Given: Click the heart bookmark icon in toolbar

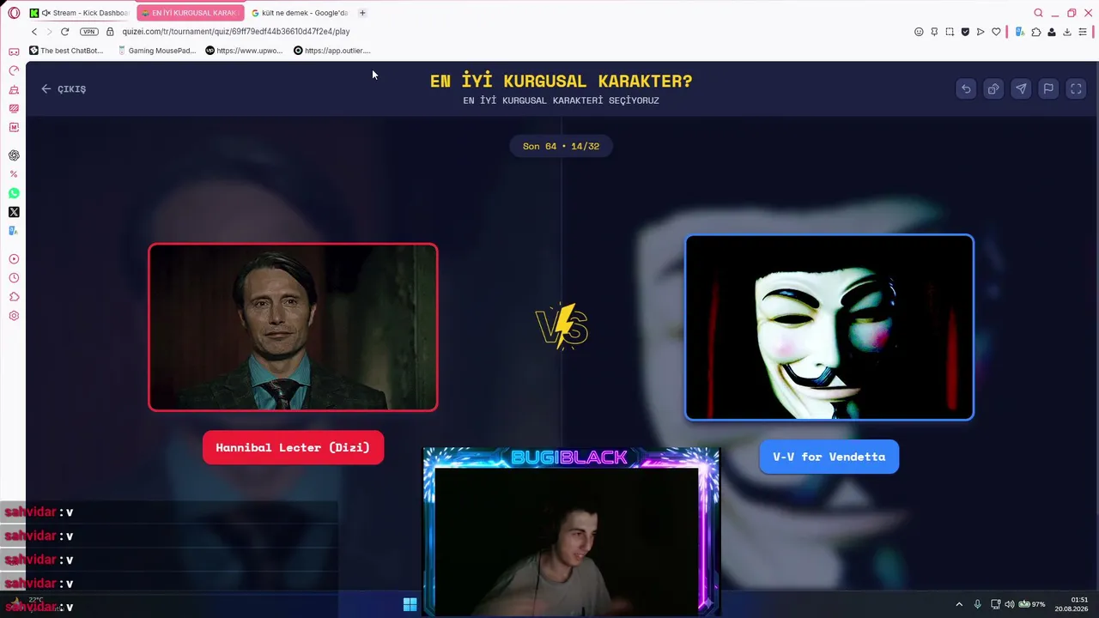Looking at the screenshot, I should 996,32.
